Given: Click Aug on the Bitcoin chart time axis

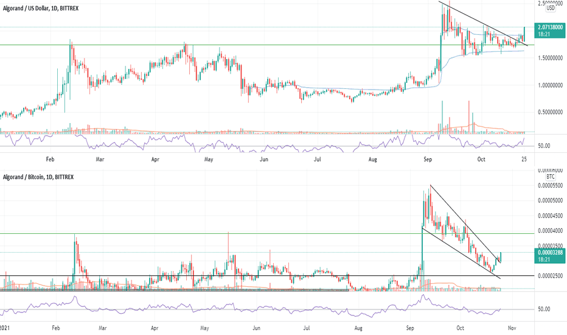Looking at the screenshot, I should click(x=358, y=328).
